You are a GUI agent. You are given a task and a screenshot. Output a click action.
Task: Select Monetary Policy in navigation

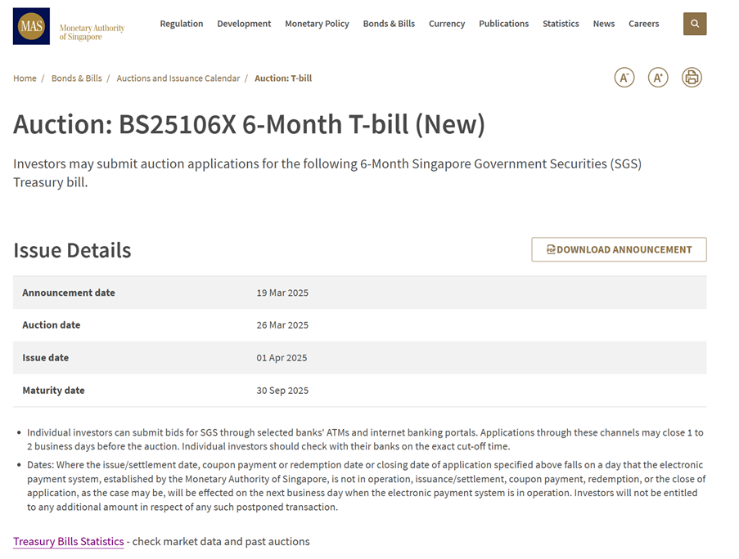(317, 24)
